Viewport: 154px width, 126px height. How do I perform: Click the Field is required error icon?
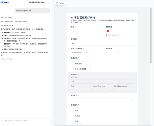106,35
